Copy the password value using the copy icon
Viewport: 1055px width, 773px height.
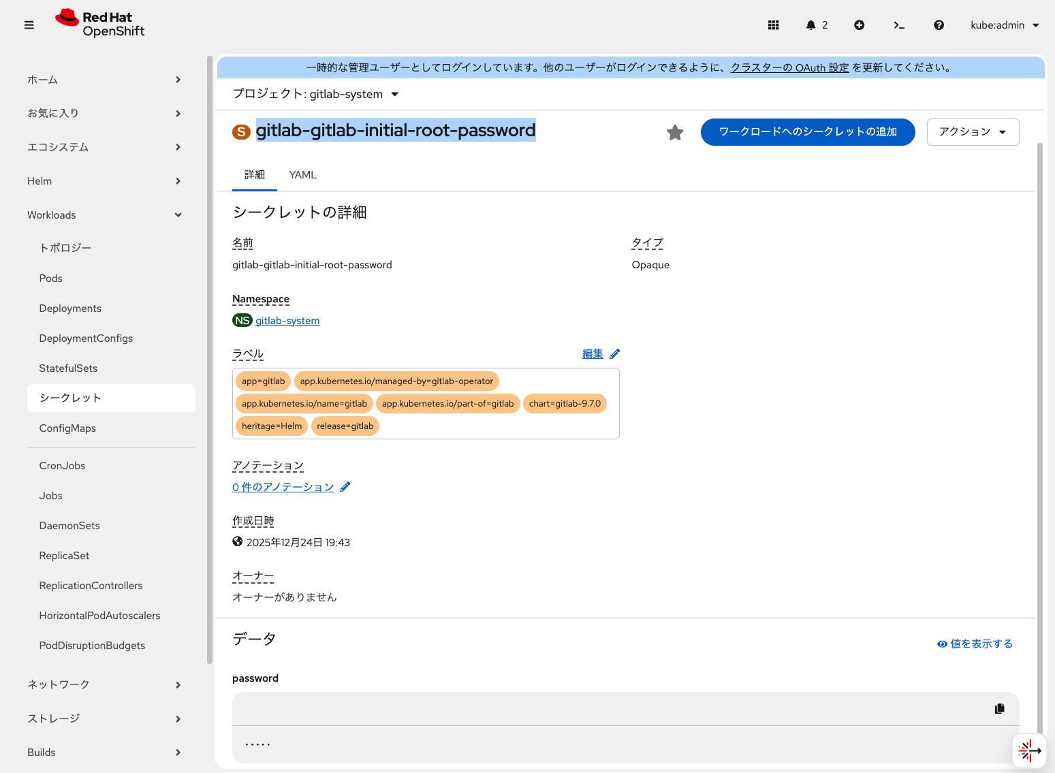[x=999, y=708]
